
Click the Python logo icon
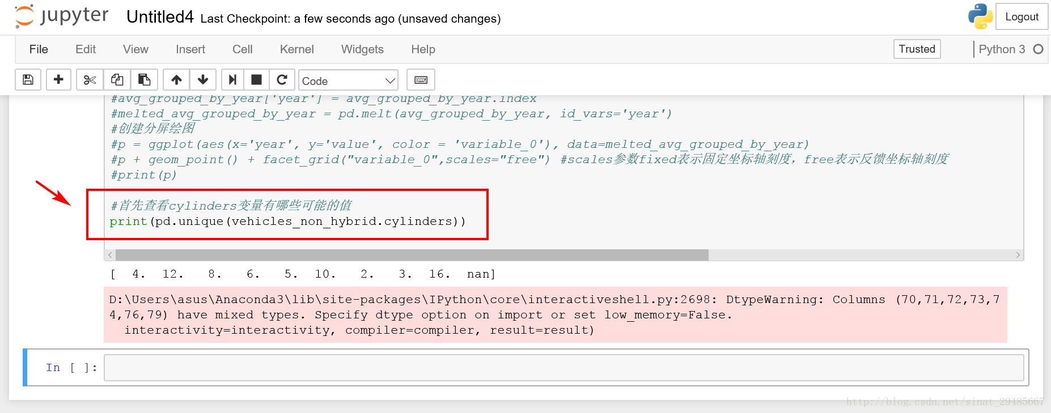(x=980, y=16)
